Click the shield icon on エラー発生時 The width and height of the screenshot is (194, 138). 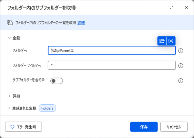click(x=12, y=127)
